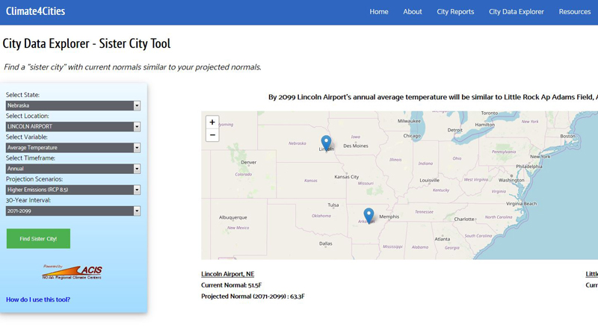Select City Data Explorer in navigation
This screenshot has height=336, width=598.
pos(517,12)
